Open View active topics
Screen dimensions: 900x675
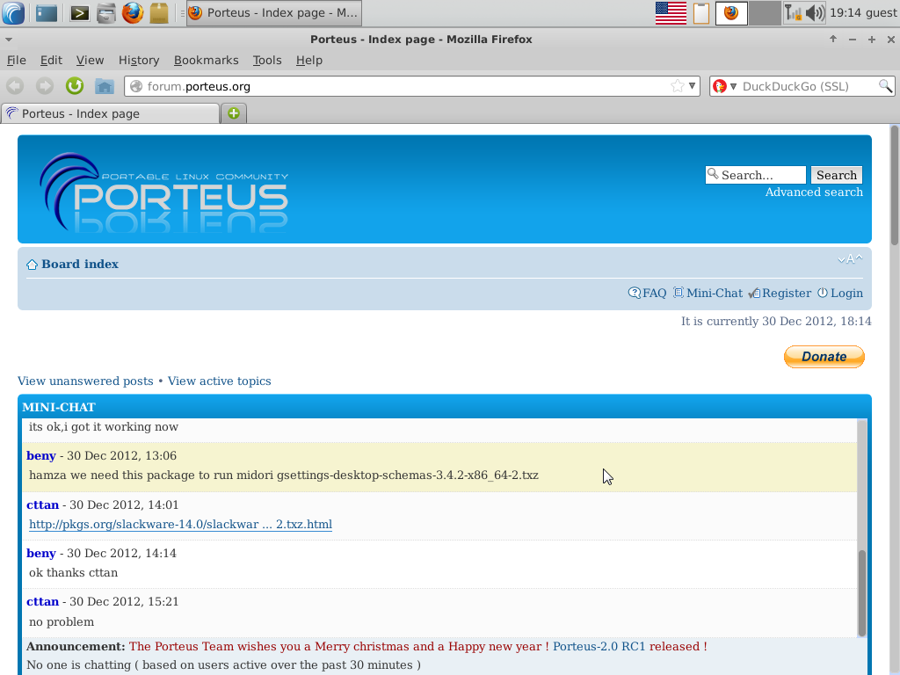pos(219,381)
